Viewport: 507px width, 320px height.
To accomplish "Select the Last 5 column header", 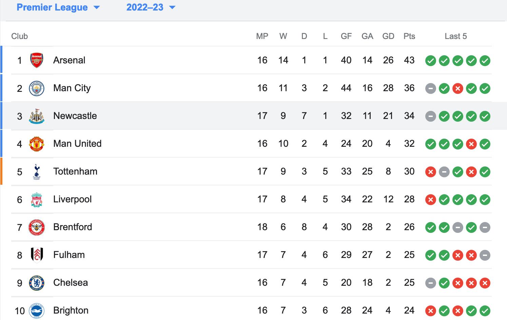I will pos(456,36).
